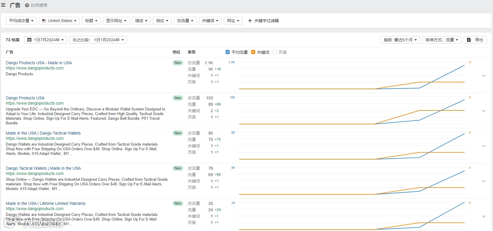493x231 pixels.
Task: Click the 73 结果 results count
Action: coord(13,40)
